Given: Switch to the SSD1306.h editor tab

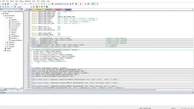Looking at the screenshot, I should 48,9.
